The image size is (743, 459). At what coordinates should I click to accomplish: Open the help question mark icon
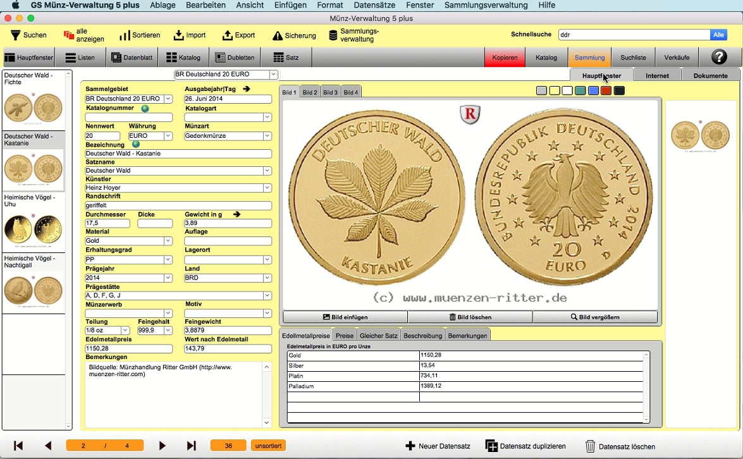(x=719, y=58)
